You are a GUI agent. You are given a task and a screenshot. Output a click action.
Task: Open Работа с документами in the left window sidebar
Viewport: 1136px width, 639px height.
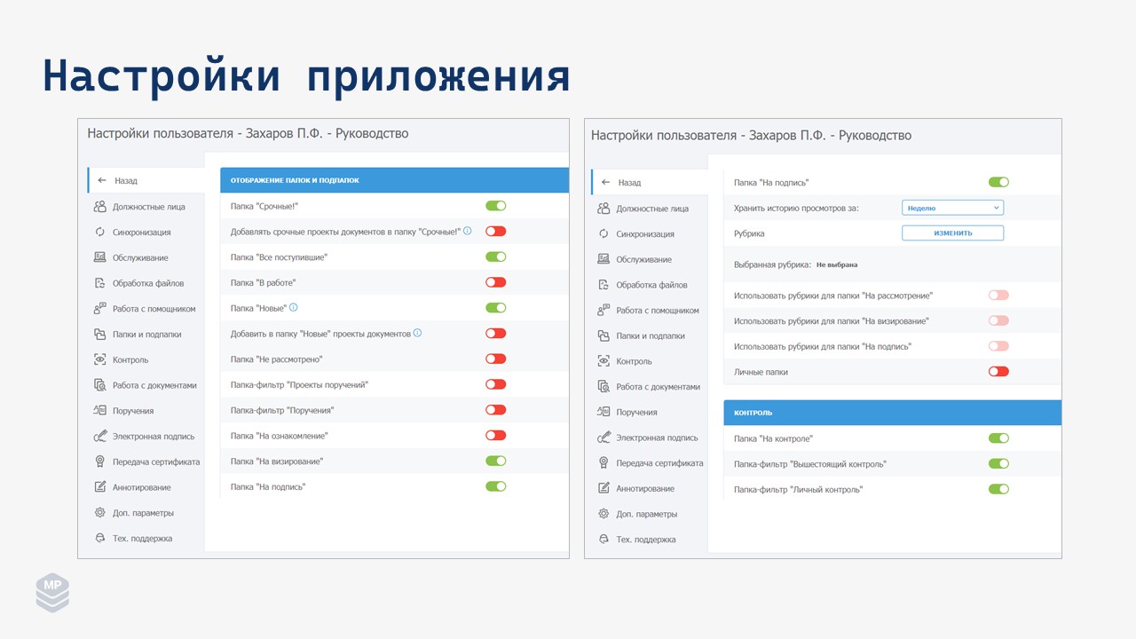click(154, 386)
